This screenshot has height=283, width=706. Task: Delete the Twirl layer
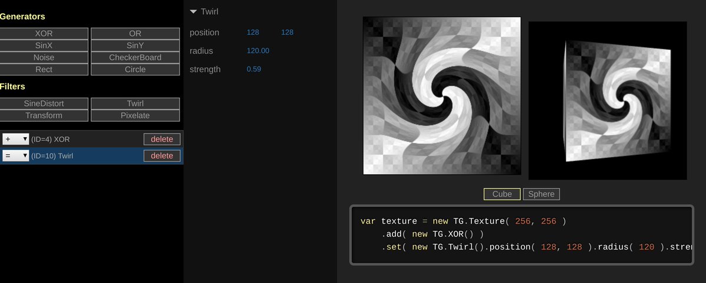[162, 156]
